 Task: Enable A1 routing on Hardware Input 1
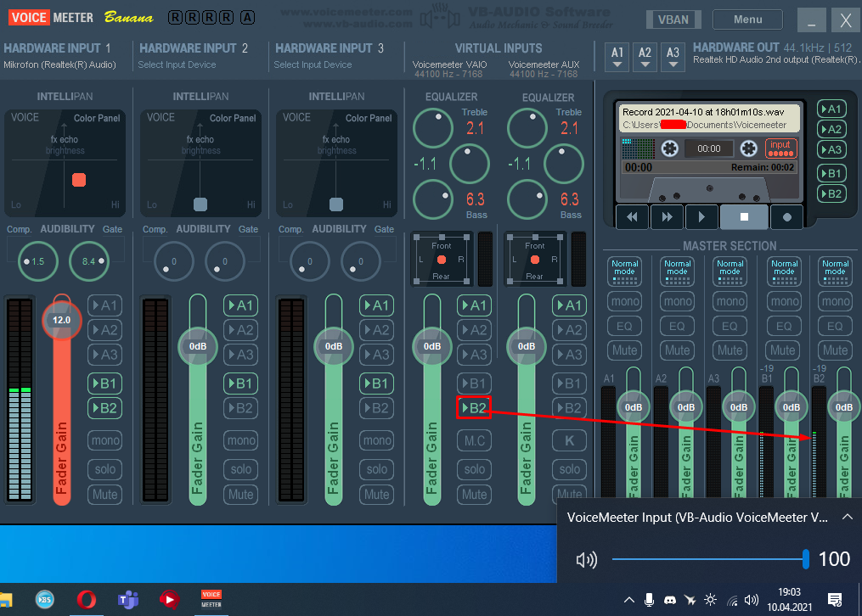pos(105,305)
